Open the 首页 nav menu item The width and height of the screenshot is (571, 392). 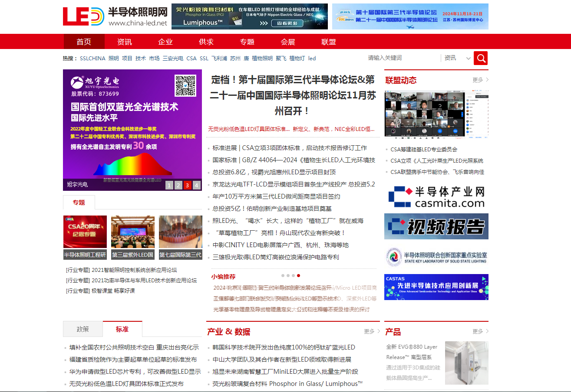[84, 42]
